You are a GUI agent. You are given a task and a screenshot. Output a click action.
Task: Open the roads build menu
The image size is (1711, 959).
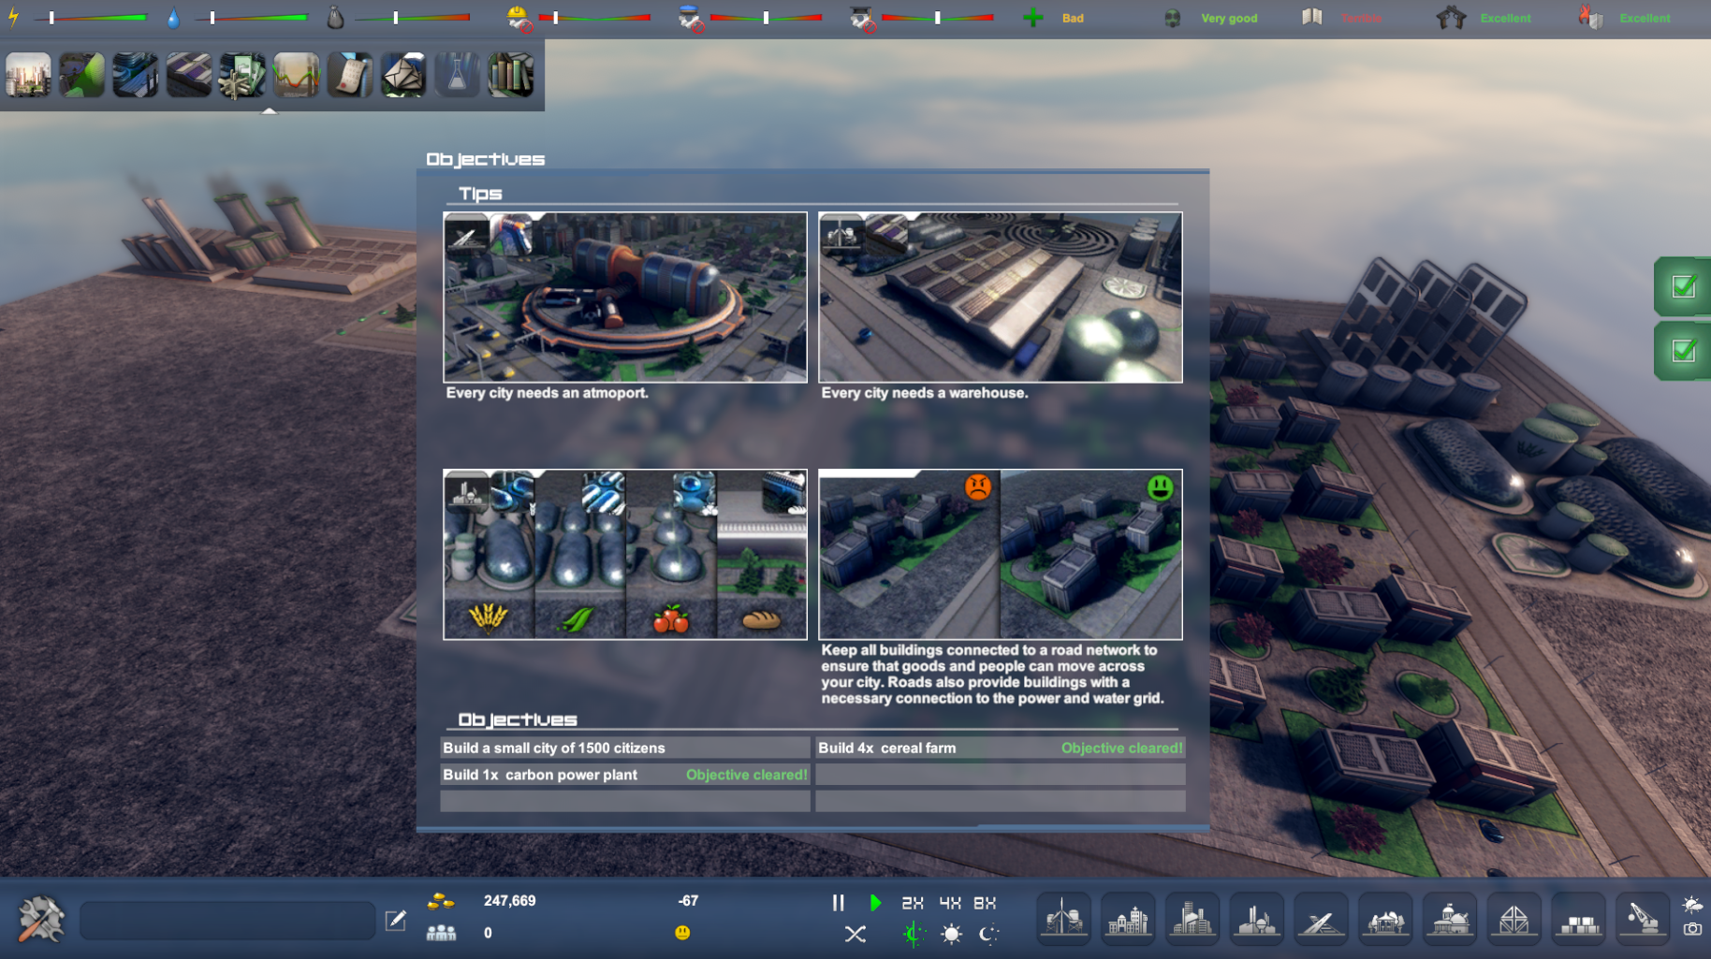(x=1321, y=919)
